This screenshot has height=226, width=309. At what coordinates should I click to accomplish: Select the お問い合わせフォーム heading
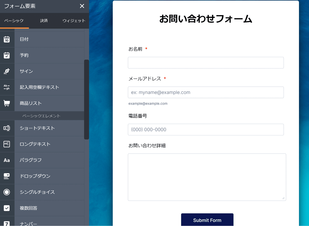[x=205, y=19]
